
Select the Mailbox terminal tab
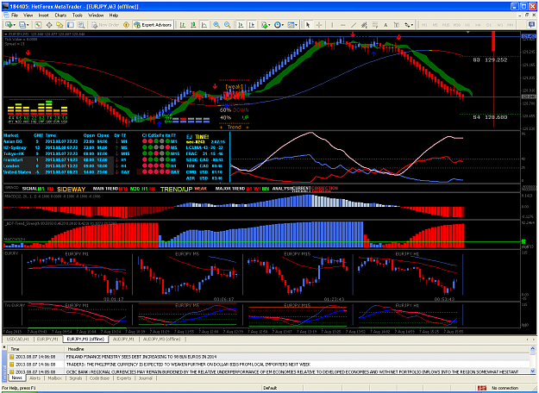pyautogui.click(x=54, y=377)
